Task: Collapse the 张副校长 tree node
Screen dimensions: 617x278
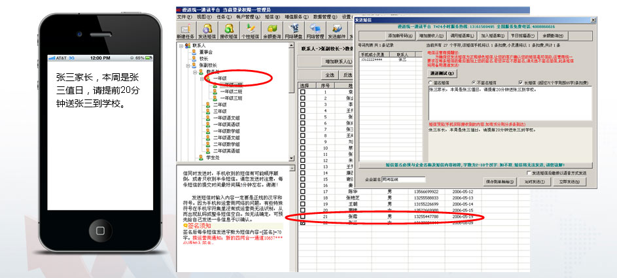Action: coord(188,65)
